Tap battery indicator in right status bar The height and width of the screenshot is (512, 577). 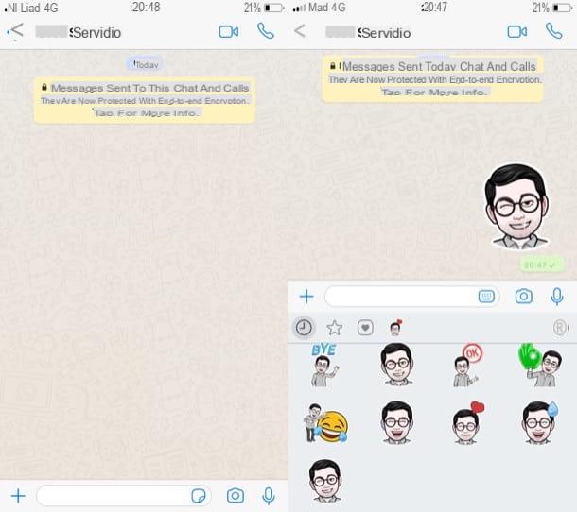pos(562,8)
